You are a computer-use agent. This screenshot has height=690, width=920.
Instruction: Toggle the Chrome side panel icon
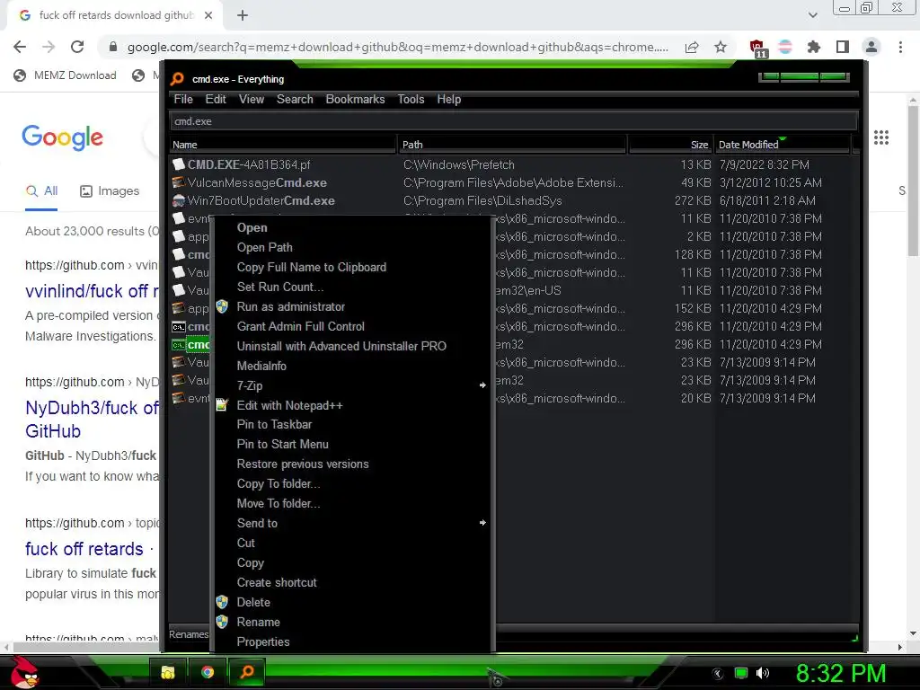point(843,47)
